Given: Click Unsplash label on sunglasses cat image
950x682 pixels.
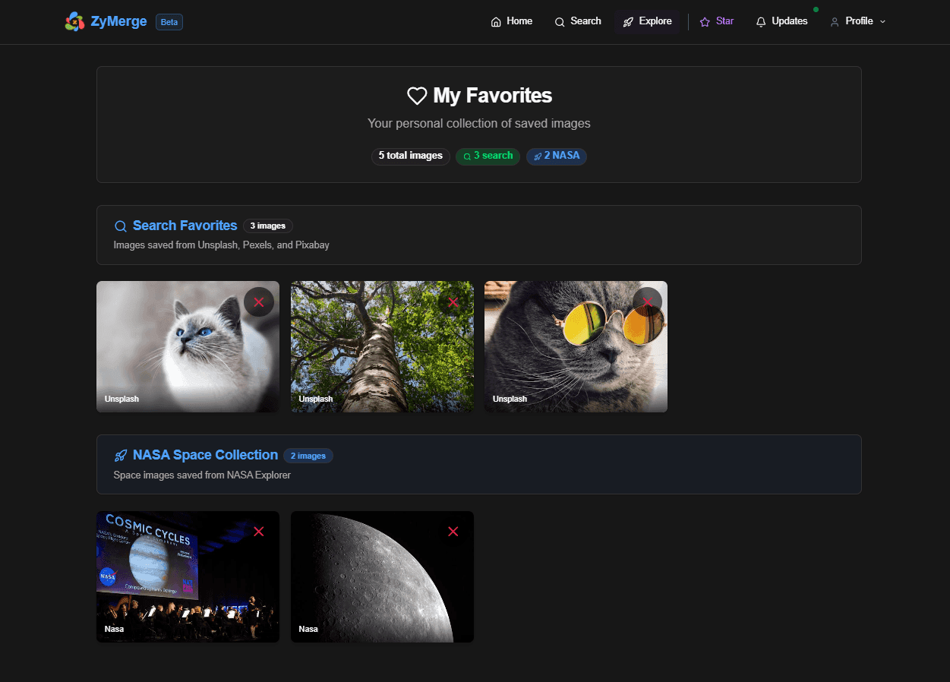Looking at the screenshot, I should click(x=510, y=399).
